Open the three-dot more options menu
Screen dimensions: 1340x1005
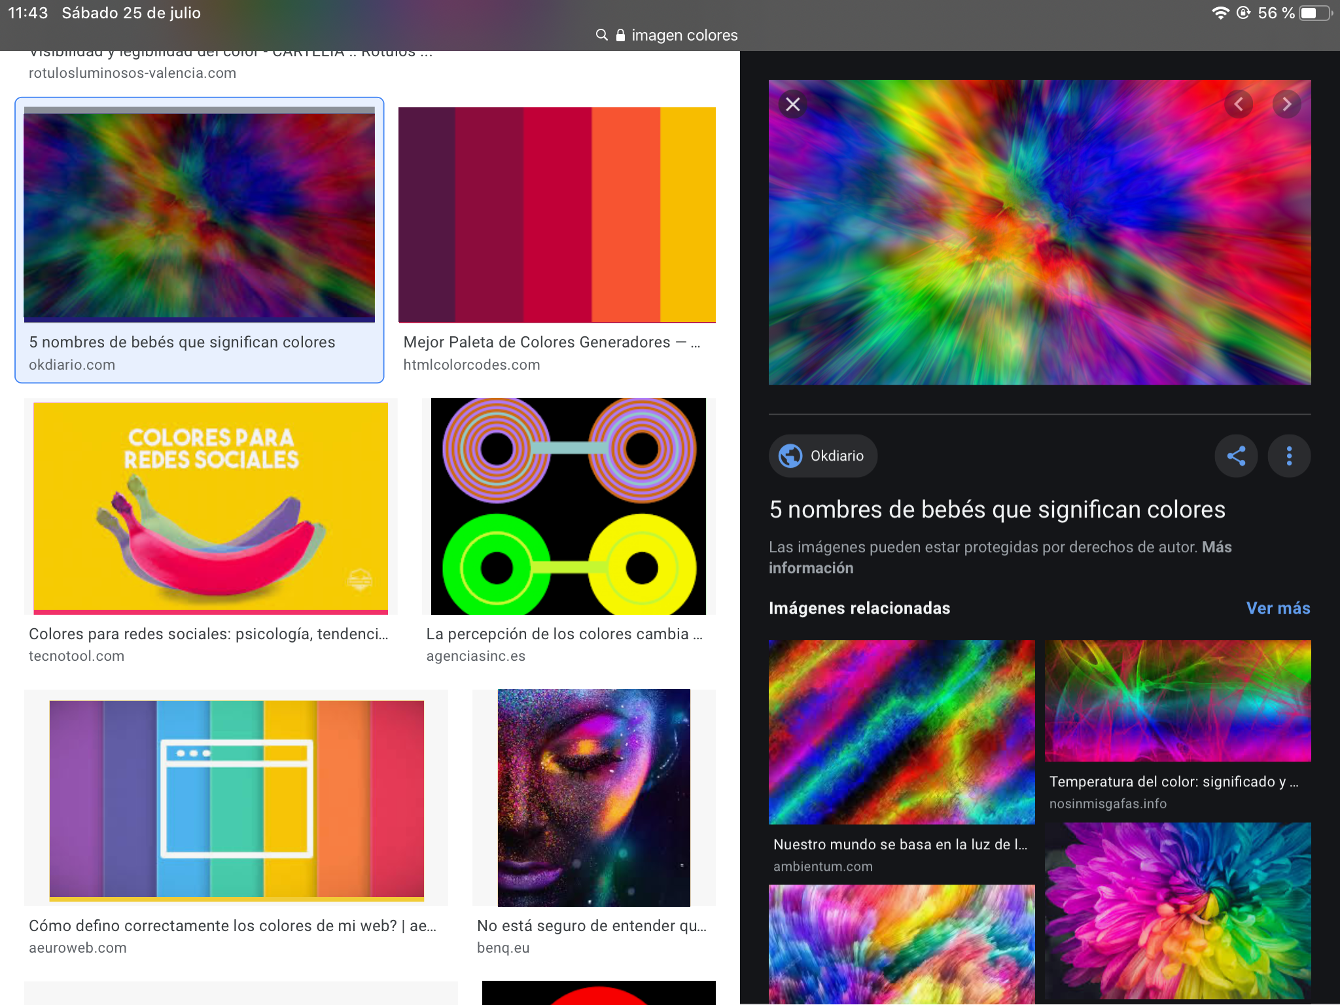(x=1288, y=456)
